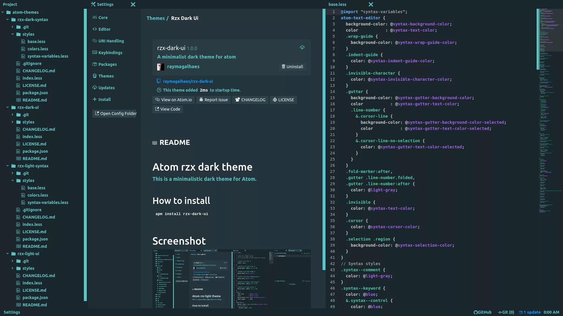
Task: Open package.json in rzx-dark-ui
Action: pos(35,151)
